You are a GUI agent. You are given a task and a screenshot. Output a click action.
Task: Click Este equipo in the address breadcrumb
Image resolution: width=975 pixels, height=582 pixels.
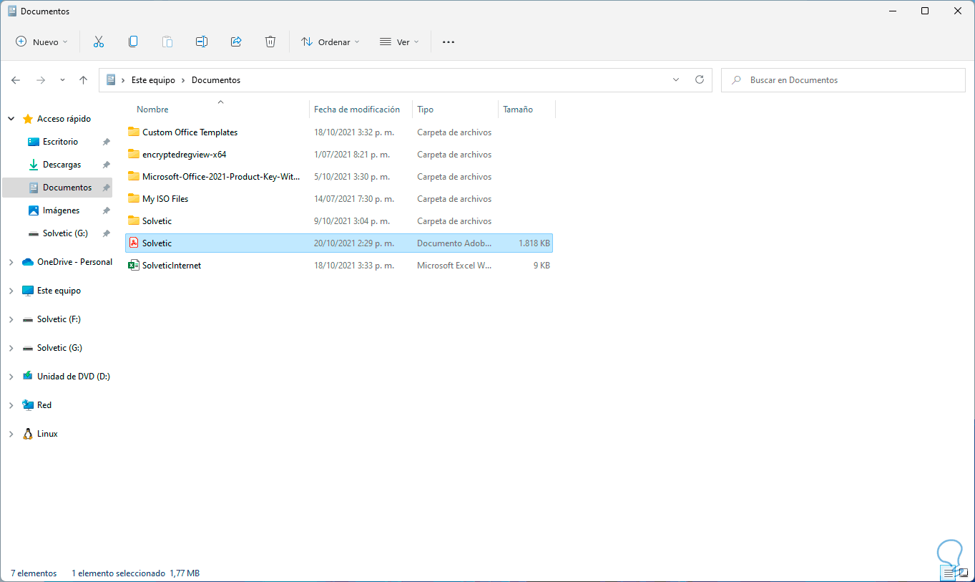tap(153, 80)
